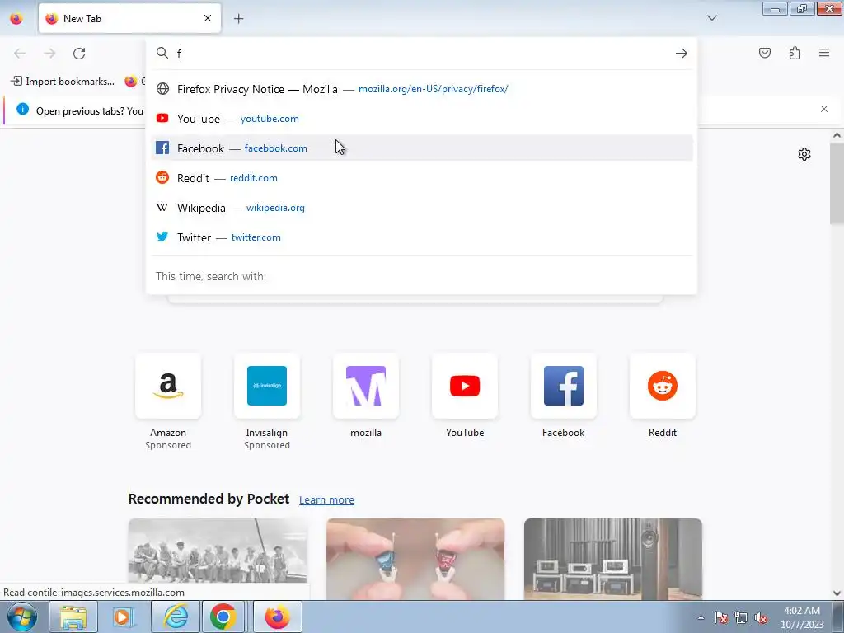
Task: Click the Go arrow in address bar
Action: [682, 53]
